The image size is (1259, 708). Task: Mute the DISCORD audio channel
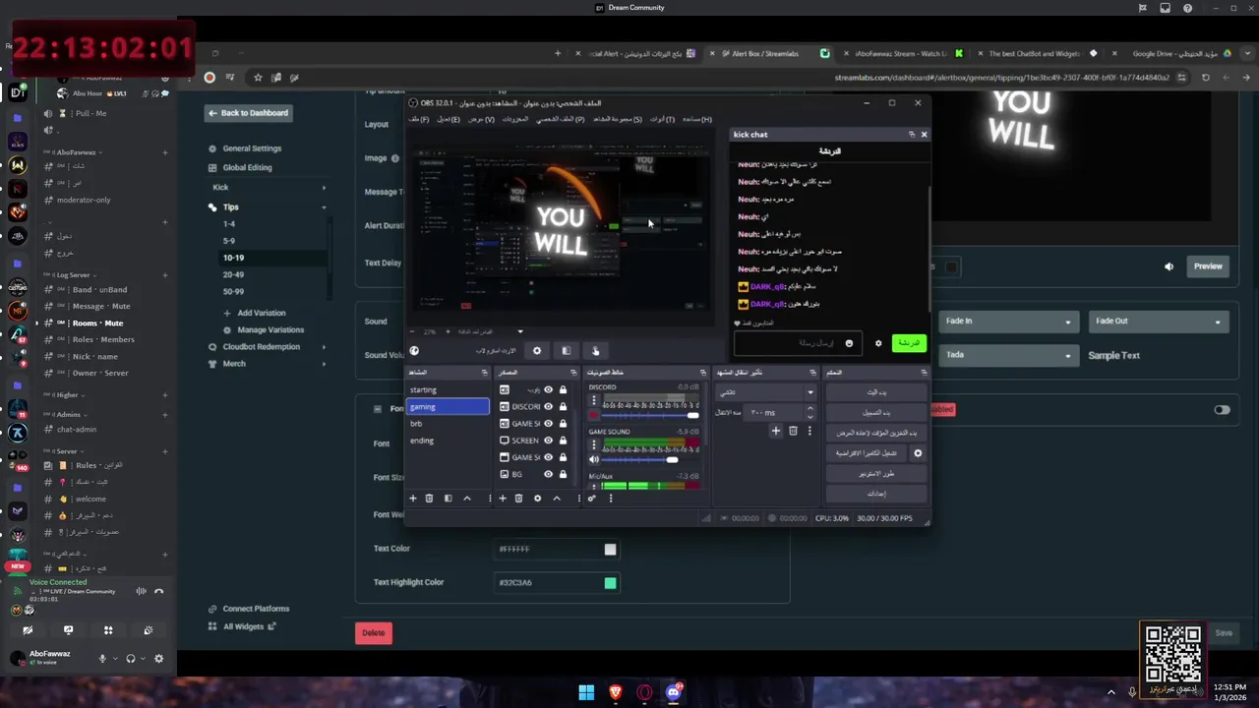[594, 416]
